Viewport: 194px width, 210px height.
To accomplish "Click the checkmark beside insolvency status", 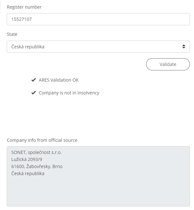I will tap(33, 93).
